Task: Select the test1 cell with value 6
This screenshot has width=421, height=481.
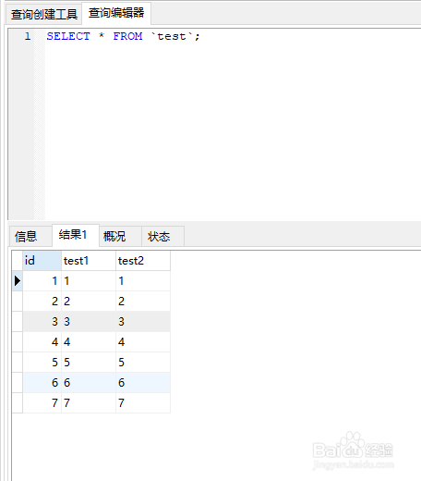Action: (89, 383)
